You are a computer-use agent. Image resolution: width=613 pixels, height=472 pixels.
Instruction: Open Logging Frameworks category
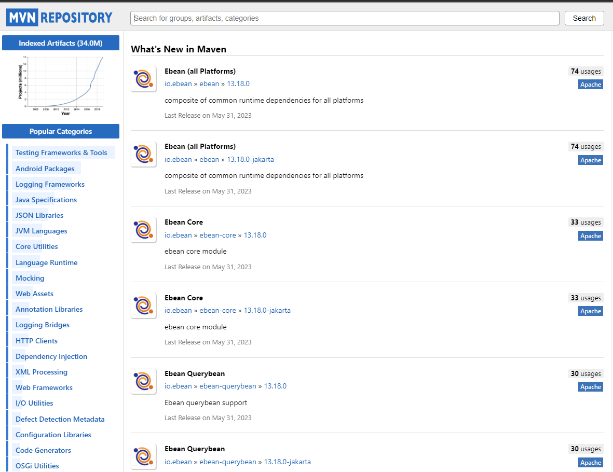[50, 184]
